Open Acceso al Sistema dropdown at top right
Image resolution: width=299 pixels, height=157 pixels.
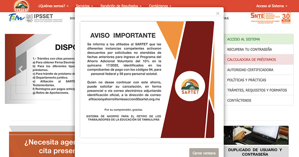click(x=272, y=6)
